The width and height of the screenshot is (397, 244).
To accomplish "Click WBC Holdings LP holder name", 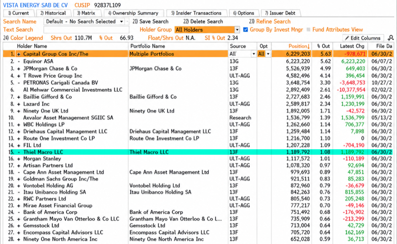I will click(44, 124).
